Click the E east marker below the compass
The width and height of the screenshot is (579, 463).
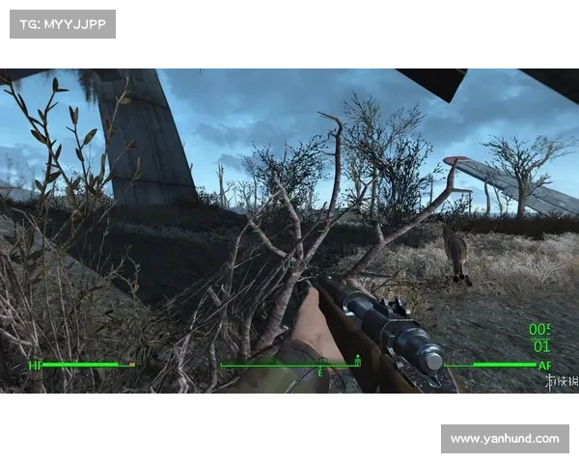pos(320,373)
